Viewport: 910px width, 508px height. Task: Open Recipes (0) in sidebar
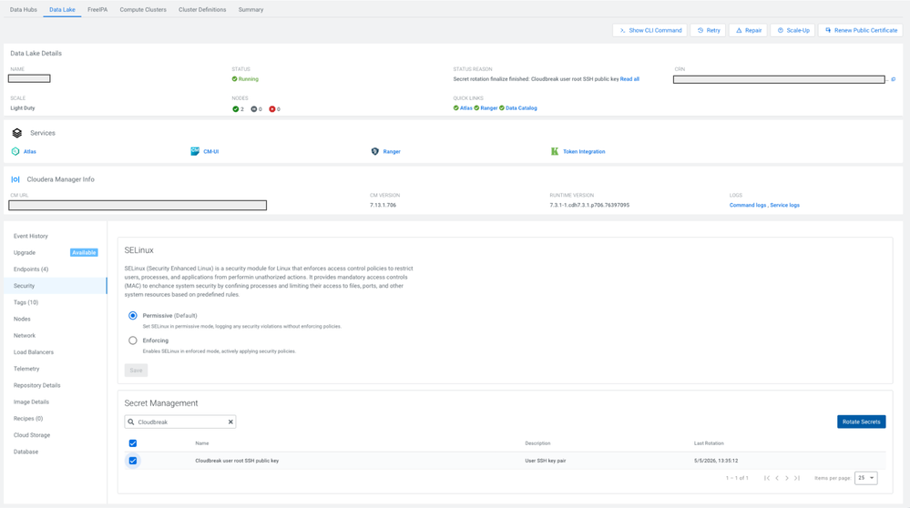click(x=56, y=419)
